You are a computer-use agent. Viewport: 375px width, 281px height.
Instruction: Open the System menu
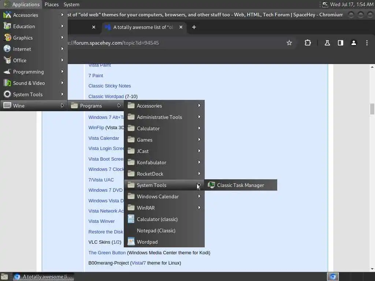(x=71, y=4)
